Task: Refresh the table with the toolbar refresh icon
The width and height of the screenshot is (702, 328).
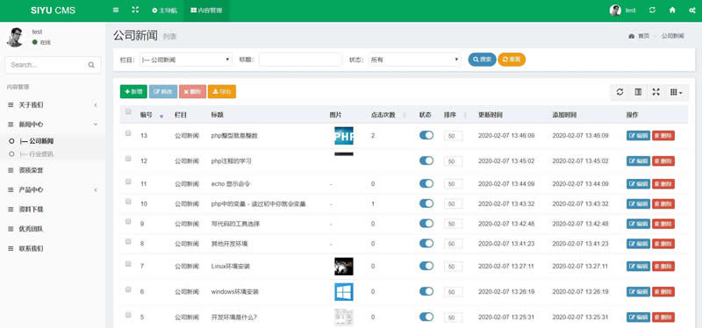Action: (x=620, y=92)
